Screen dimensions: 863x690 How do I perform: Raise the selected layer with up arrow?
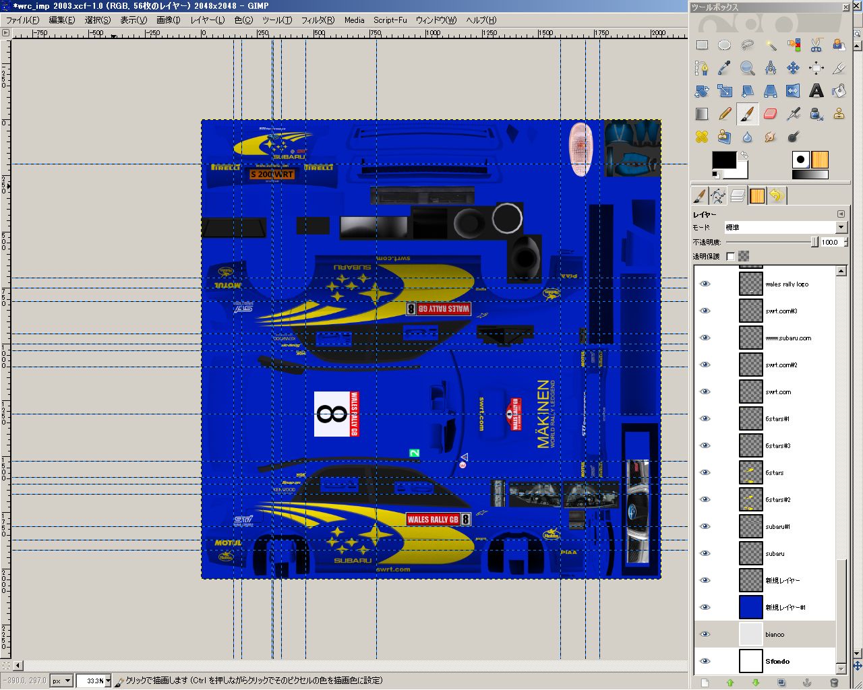(730, 683)
